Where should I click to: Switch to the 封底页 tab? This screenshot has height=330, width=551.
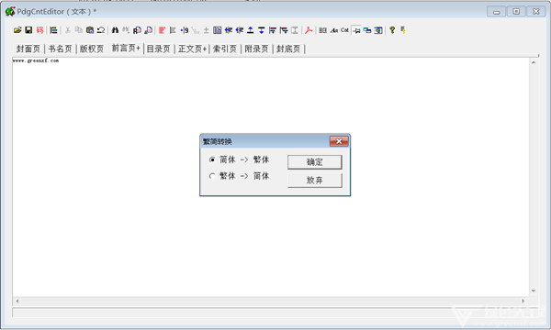point(288,49)
